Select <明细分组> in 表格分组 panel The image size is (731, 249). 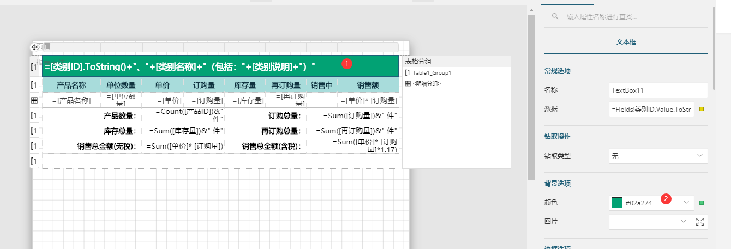[x=427, y=83]
